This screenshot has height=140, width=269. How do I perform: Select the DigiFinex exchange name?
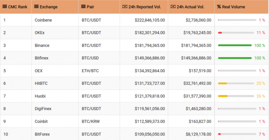(43, 109)
